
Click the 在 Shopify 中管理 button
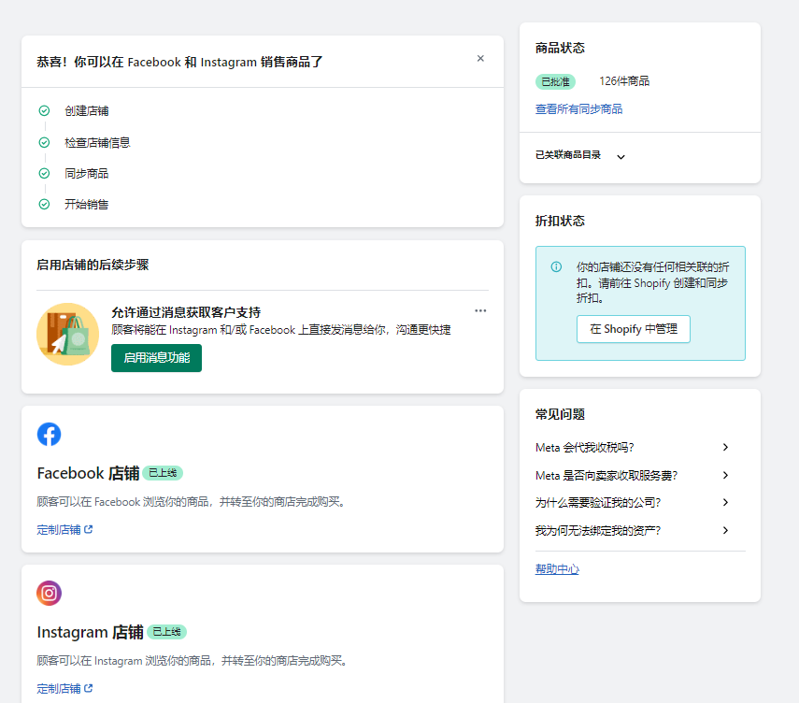(x=634, y=329)
